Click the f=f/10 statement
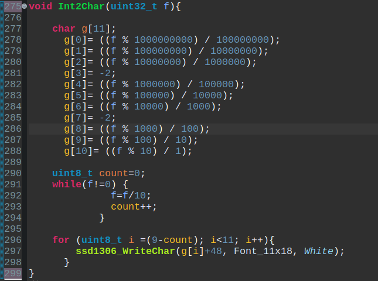 pos(131,196)
